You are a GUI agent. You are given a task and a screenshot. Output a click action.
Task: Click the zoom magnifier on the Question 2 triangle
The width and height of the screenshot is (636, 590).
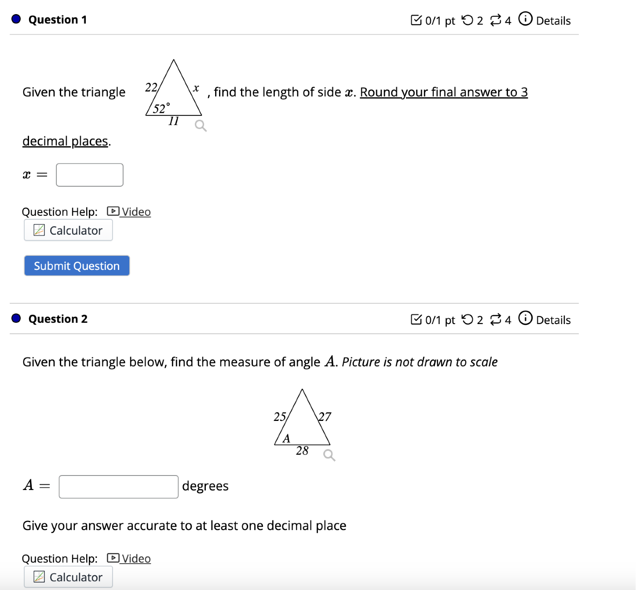pyautogui.click(x=328, y=455)
